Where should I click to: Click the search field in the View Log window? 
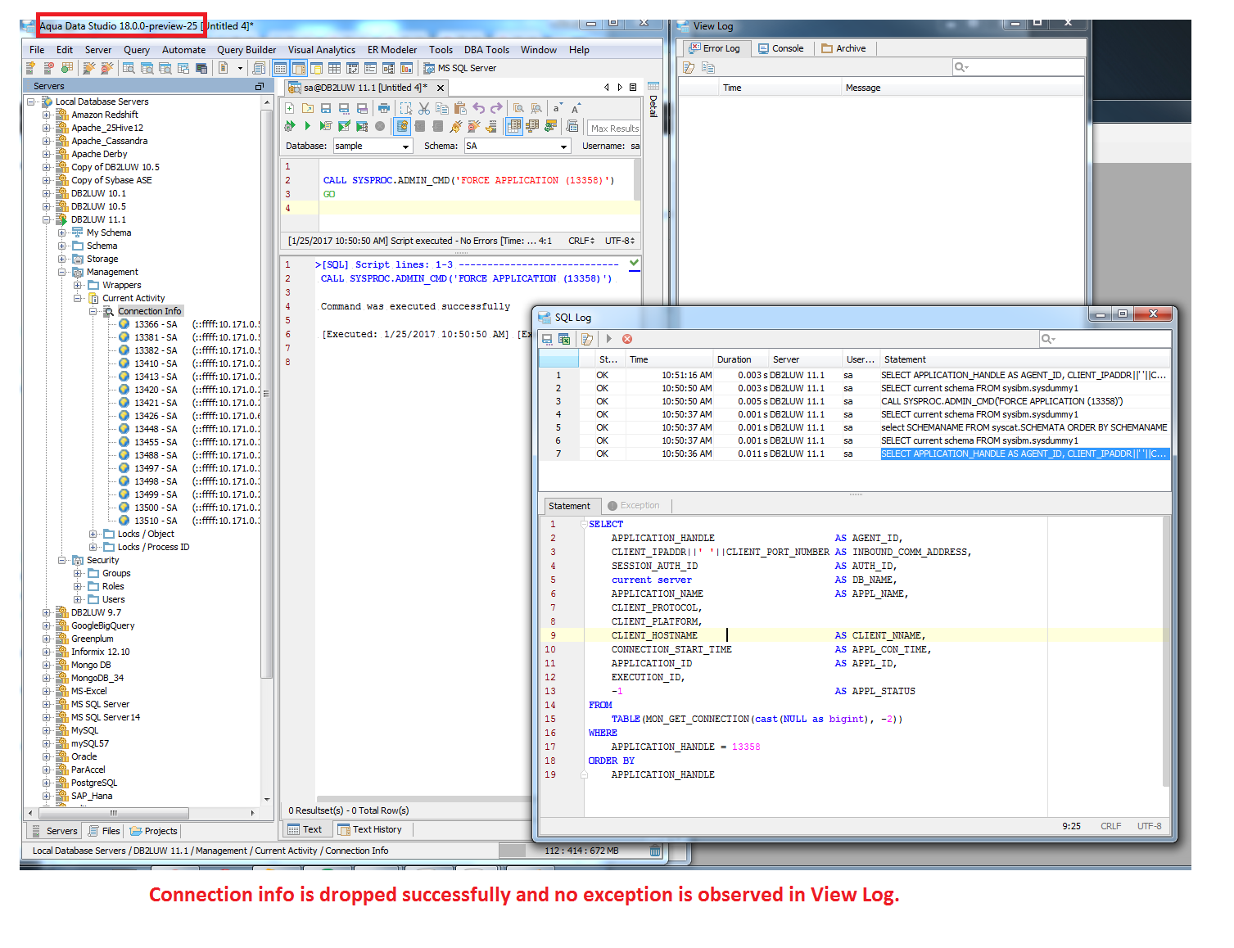(1019, 67)
